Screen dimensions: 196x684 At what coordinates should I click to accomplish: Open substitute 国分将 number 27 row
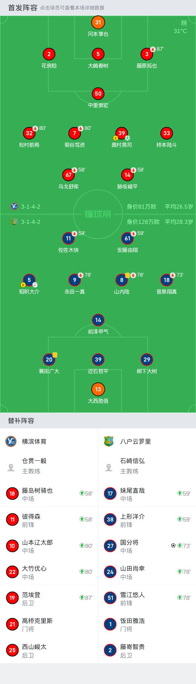(x=147, y=546)
